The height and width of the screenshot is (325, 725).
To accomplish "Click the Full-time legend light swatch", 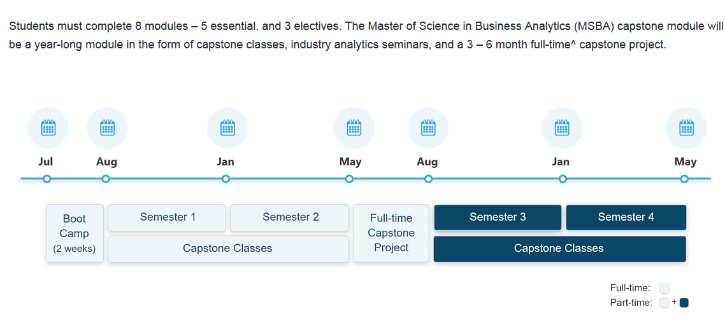I will pos(664,289).
